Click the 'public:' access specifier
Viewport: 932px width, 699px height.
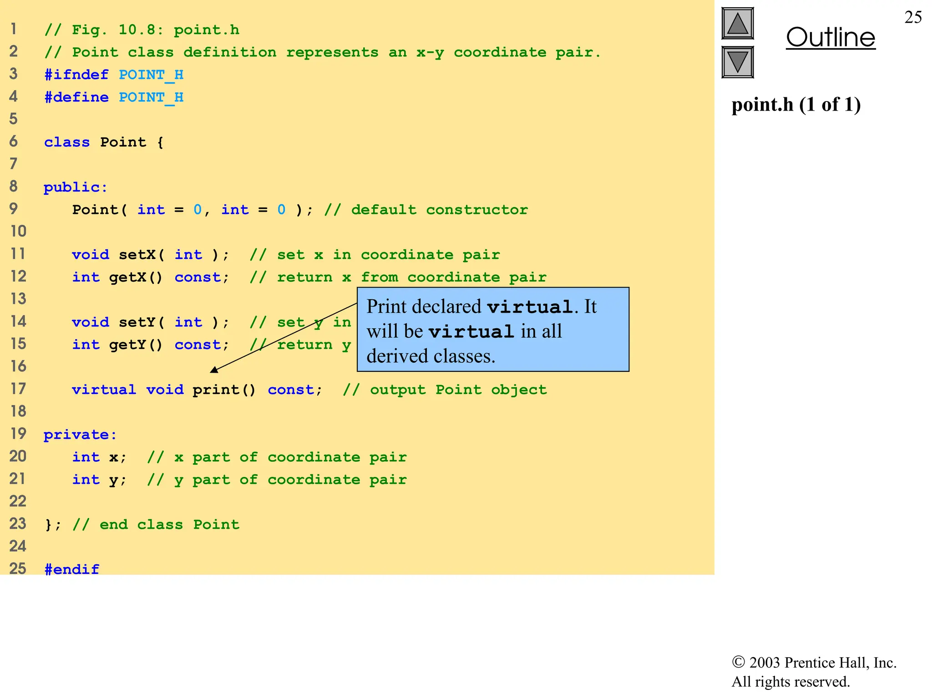[76, 187]
